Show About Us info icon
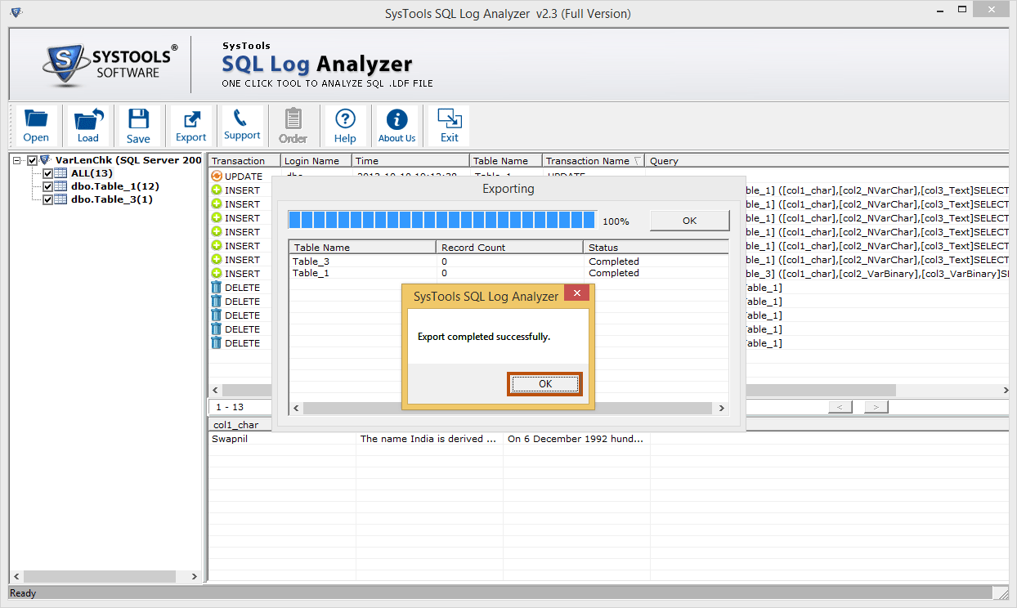Viewport: 1017px width, 608px height. [396, 126]
